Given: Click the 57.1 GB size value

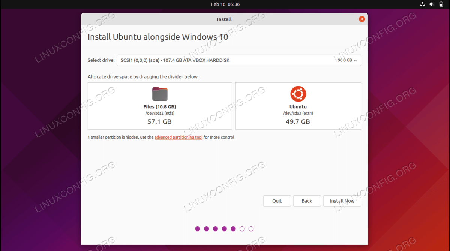Looking at the screenshot, I should (160, 121).
